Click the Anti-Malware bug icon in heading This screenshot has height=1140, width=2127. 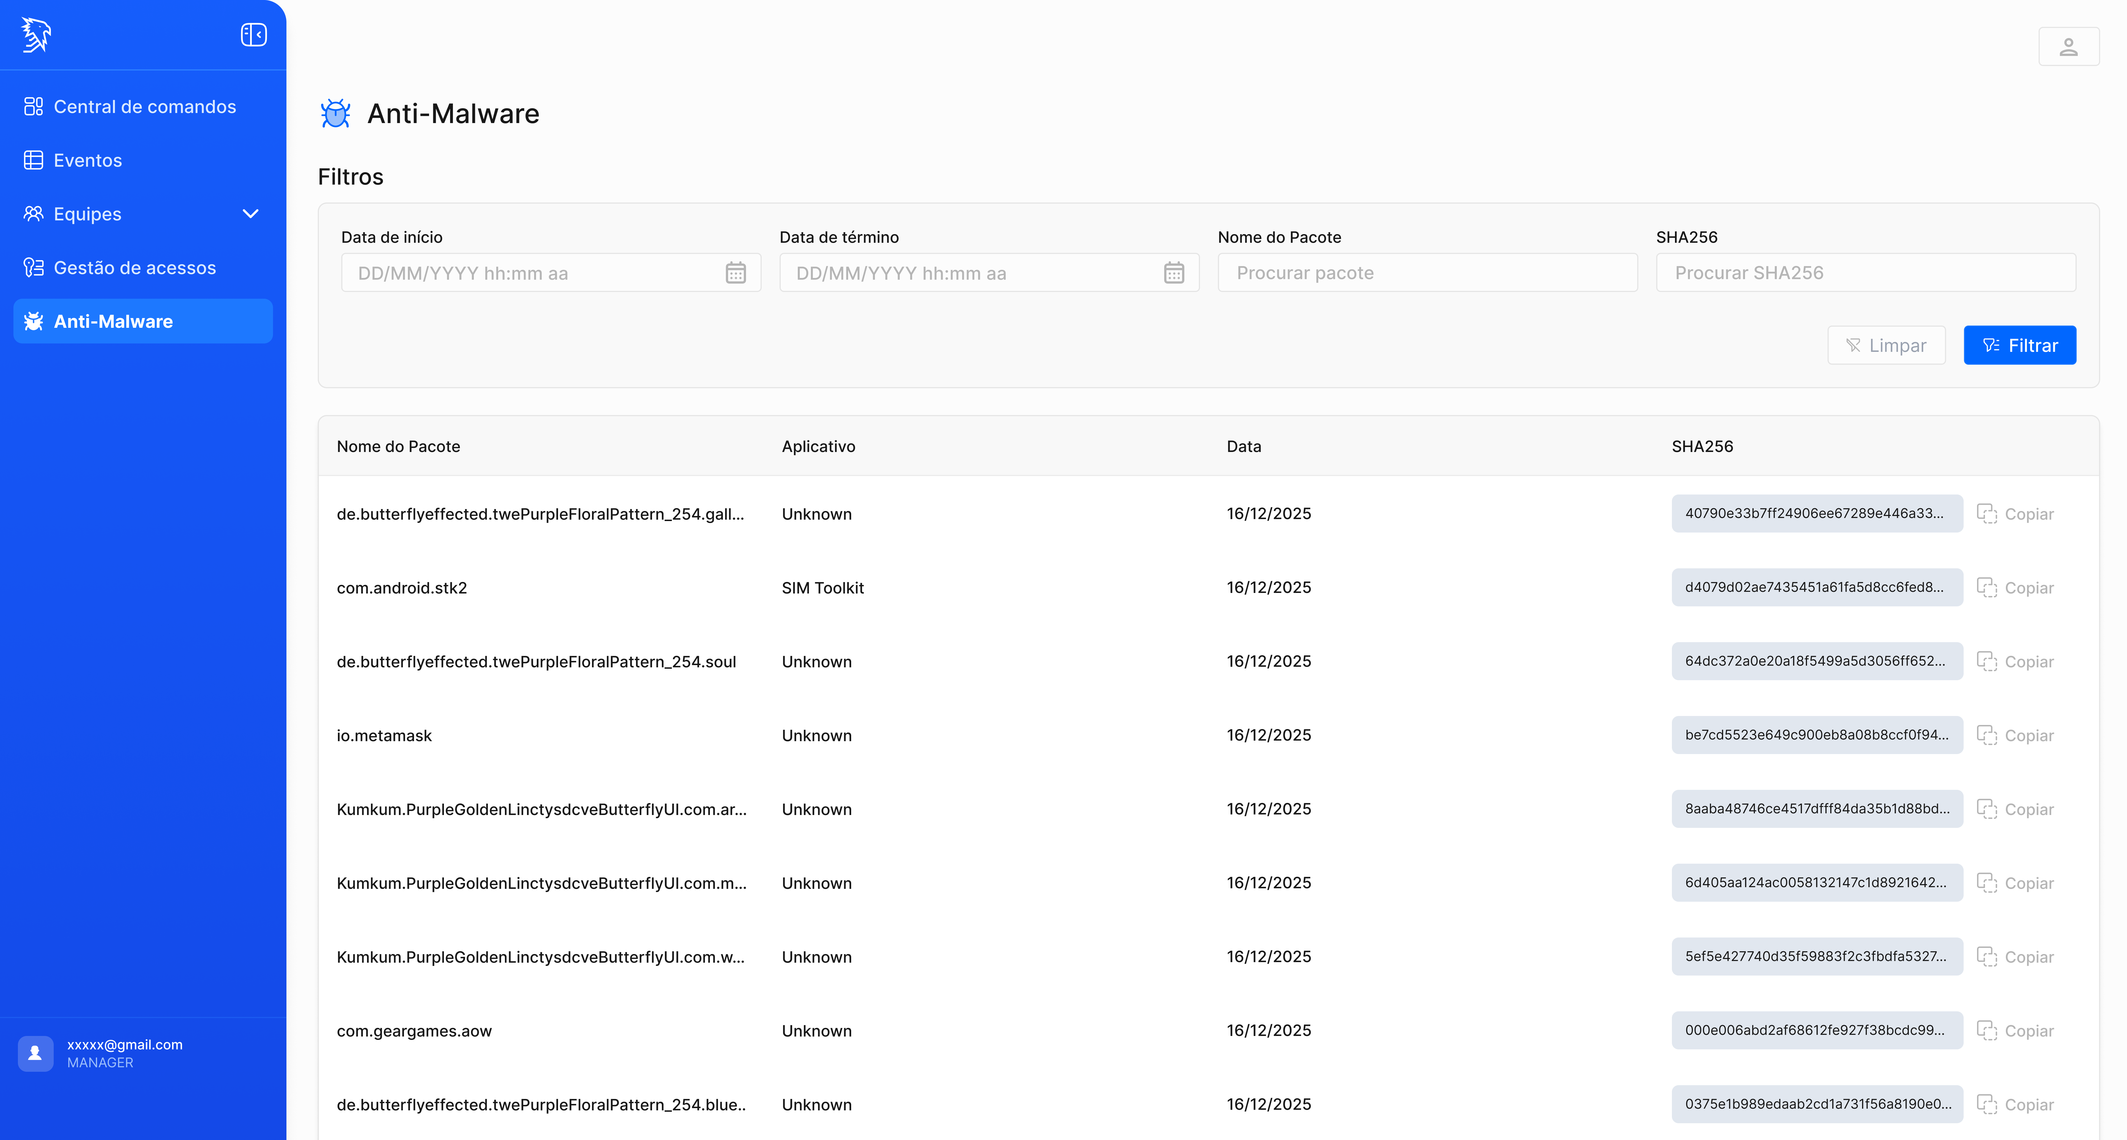click(x=335, y=114)
